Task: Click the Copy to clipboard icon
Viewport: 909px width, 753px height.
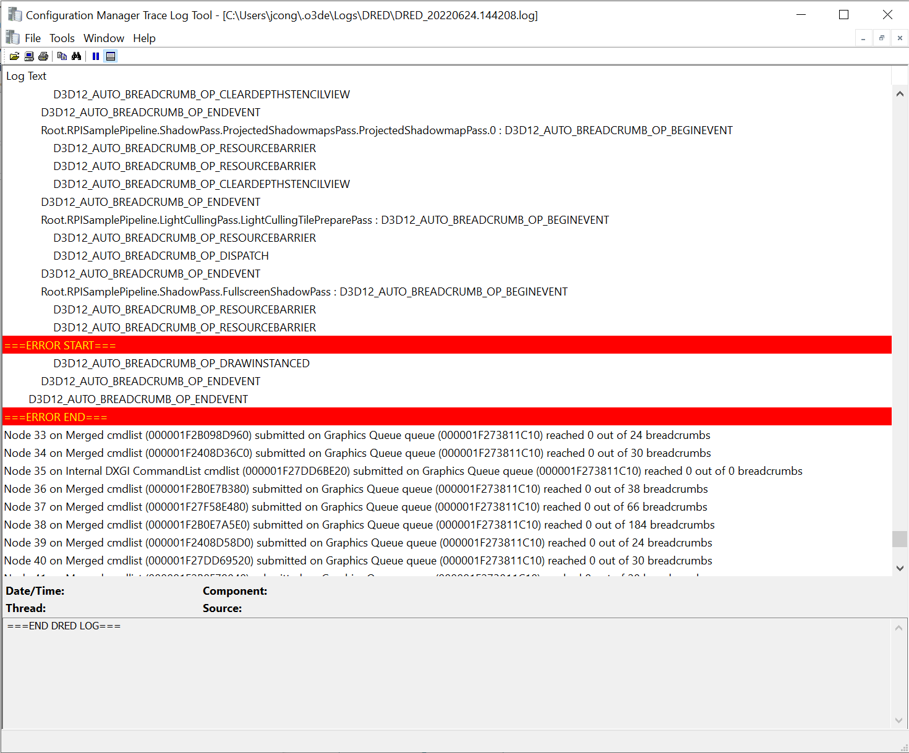Action: (x=62, y=56)
